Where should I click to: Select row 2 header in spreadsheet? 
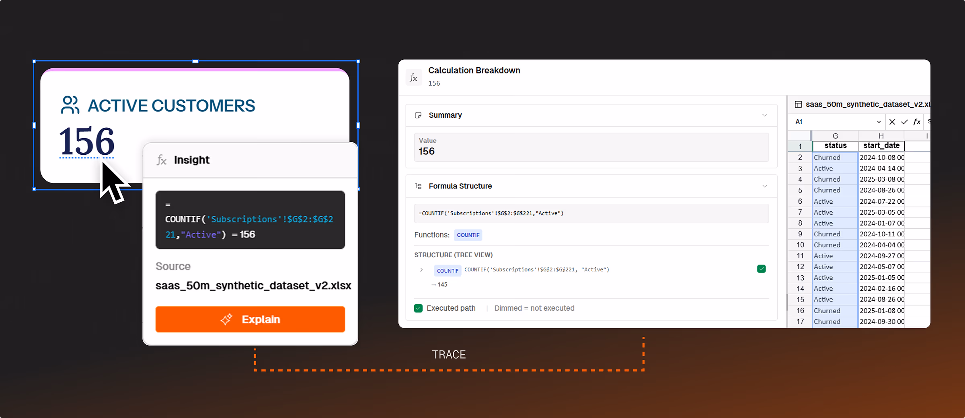[x=800, y=158]
